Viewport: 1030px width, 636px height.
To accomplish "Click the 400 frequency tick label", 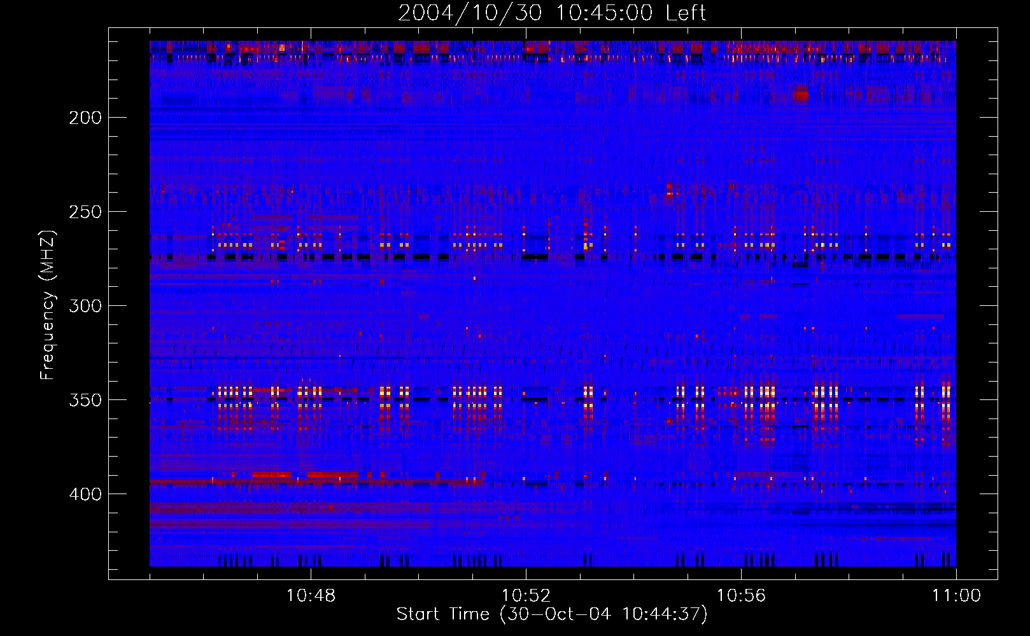I will 85,494.
